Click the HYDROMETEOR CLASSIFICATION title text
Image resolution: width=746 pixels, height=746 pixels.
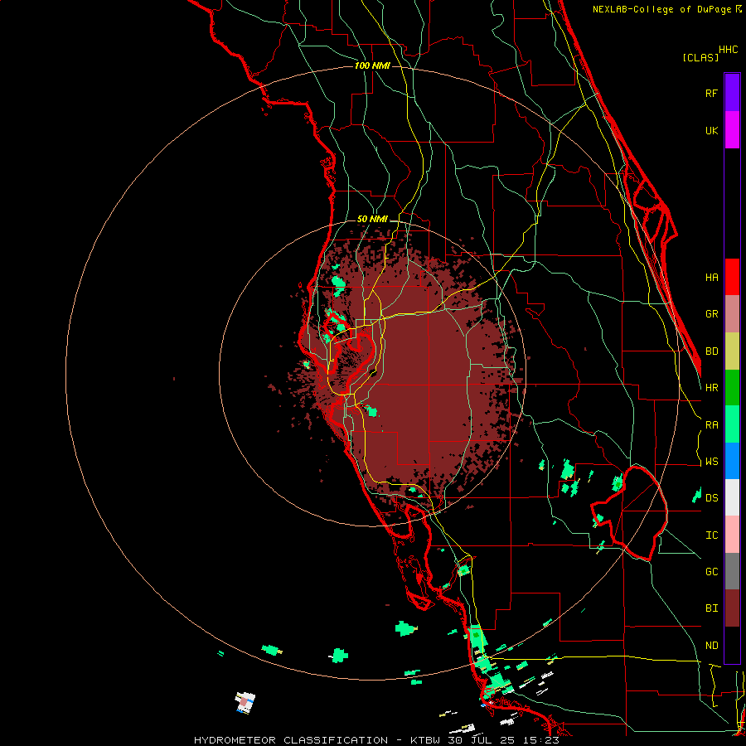pos(291,740)
